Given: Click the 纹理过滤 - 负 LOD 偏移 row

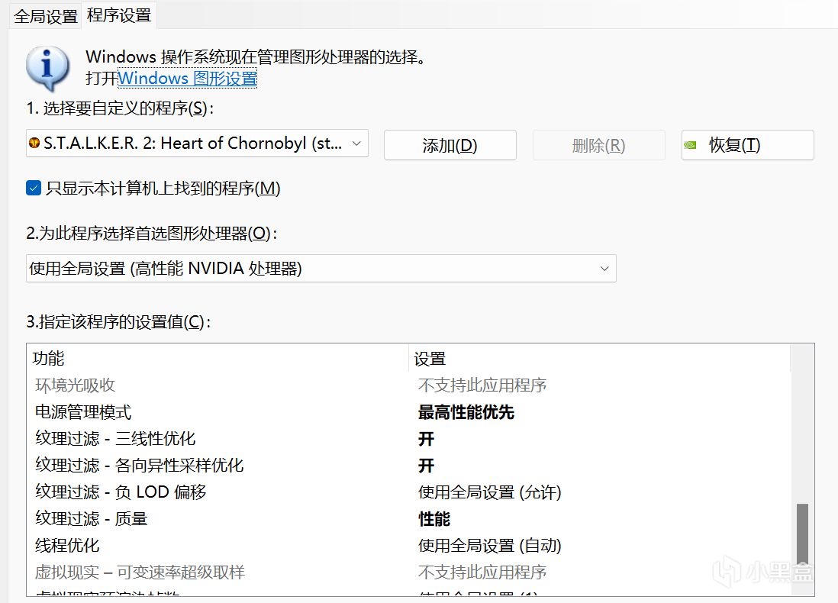Looking at the screenshot, I should [x=121, y=492].
